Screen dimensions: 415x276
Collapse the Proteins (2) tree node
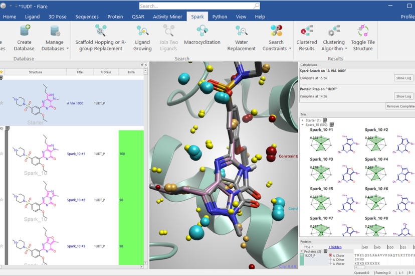(x=301, y=251)
